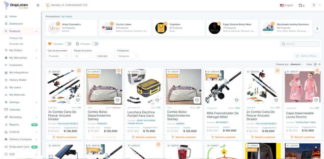Enable the Favoritos toggle
This screenshot has width=324, height=159.
(x=68, y=44)
